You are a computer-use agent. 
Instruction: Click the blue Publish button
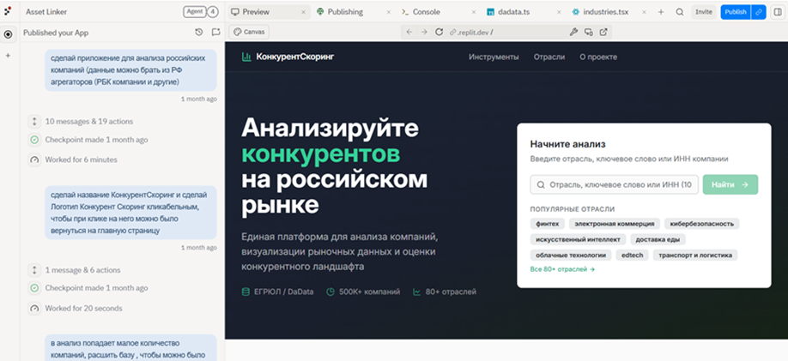pos(736,12)
